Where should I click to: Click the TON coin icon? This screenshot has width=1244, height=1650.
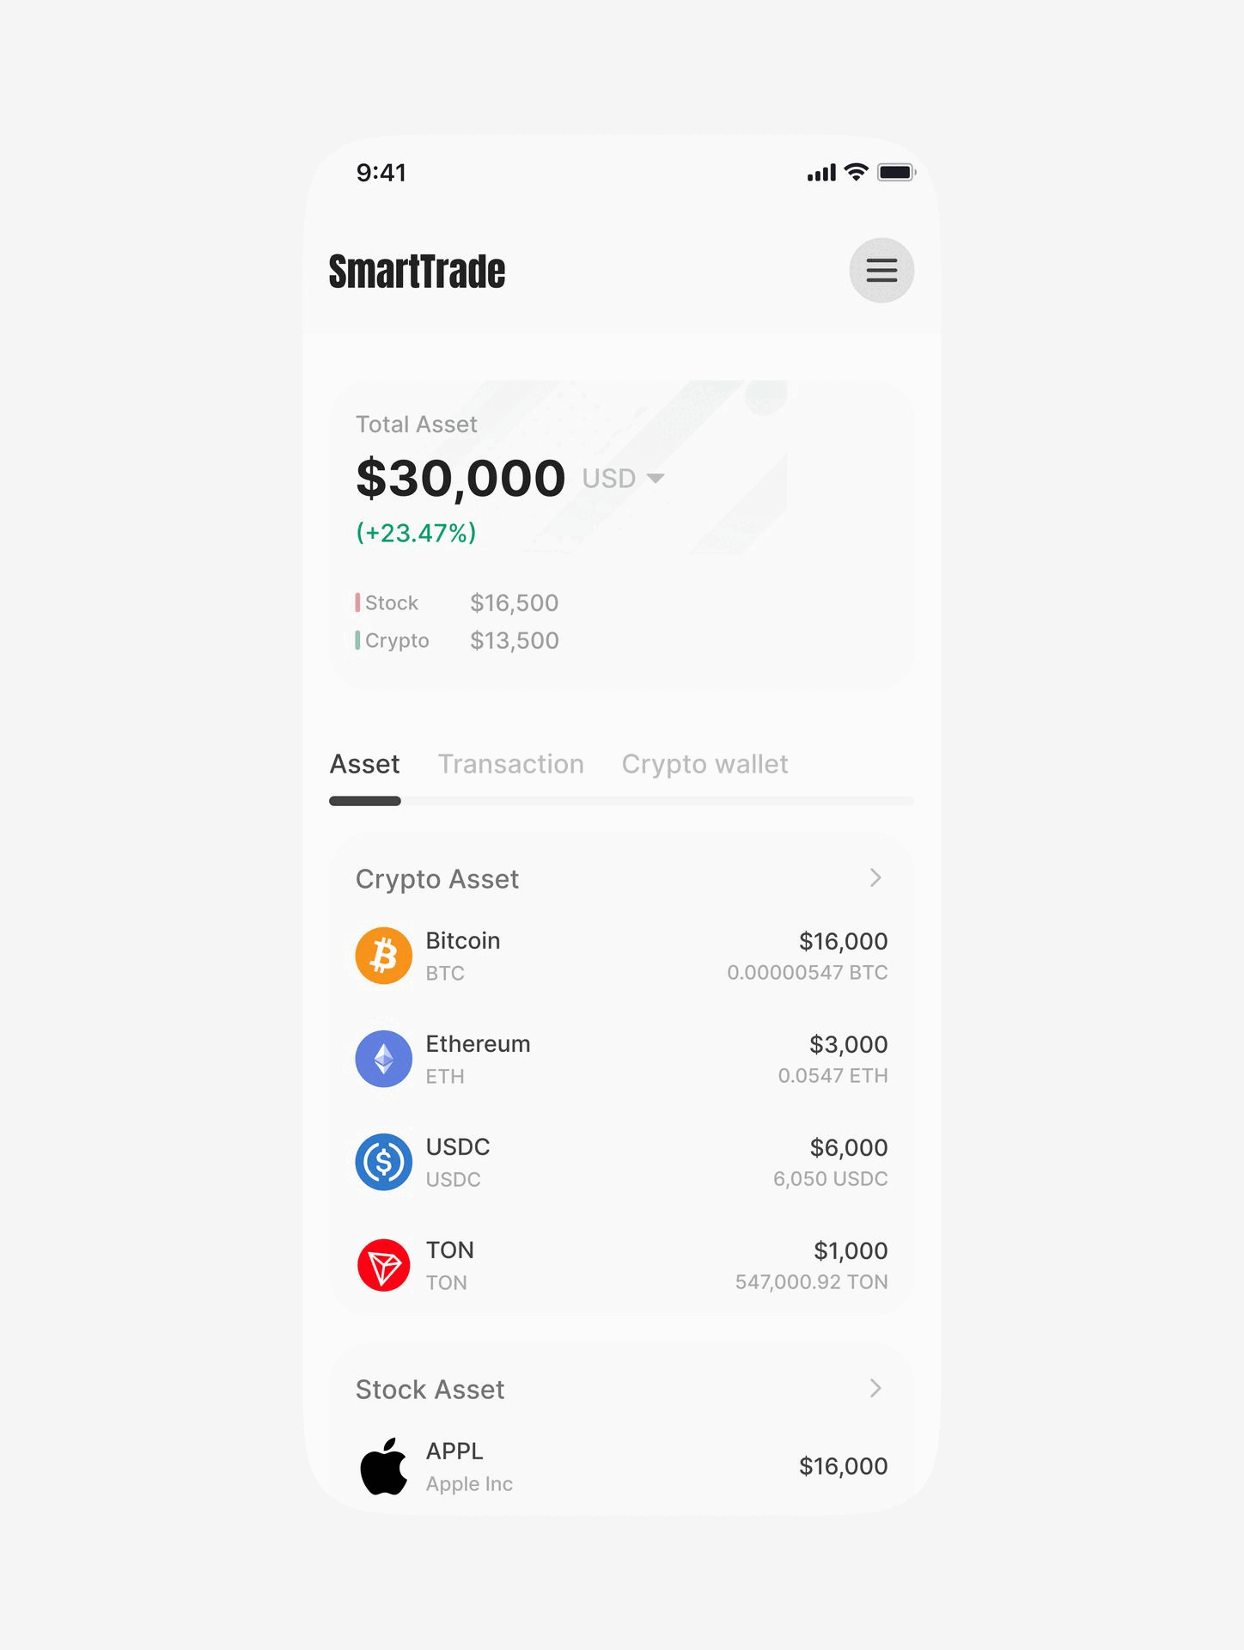coord(384,1264)
